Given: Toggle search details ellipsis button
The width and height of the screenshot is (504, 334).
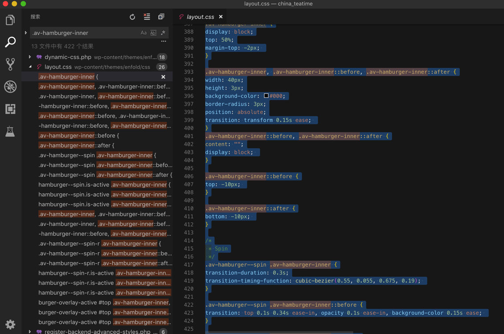Looking at the screenshot, I should tap(164, 41).
